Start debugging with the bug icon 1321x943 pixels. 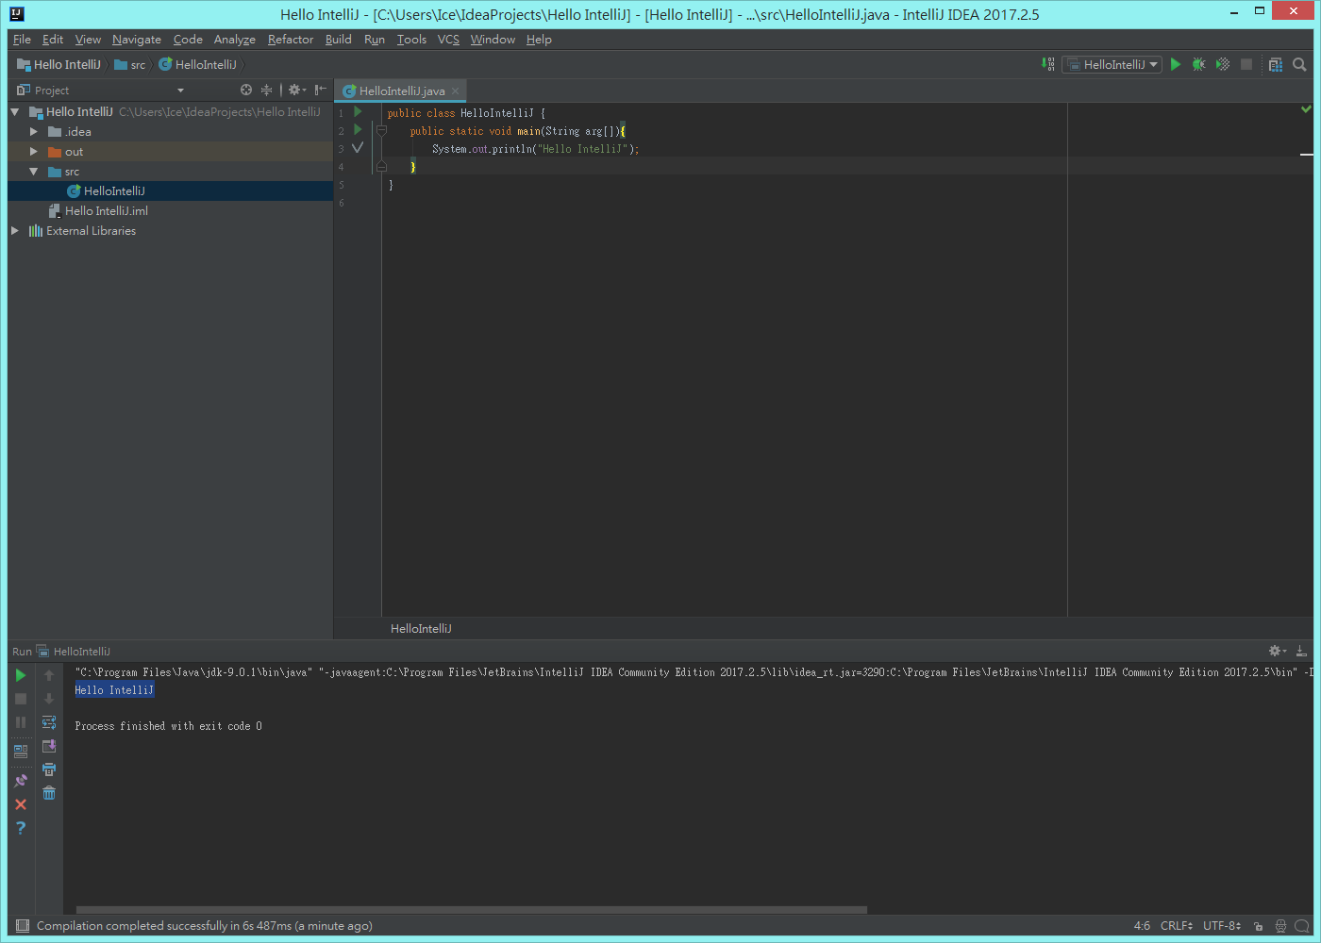click(x=1199, y=64)
